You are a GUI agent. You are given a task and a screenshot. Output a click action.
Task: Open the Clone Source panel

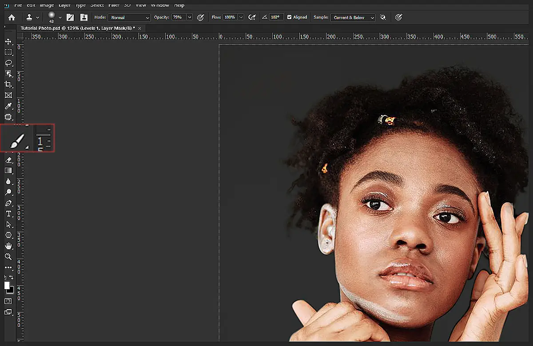pyautogui.click(x=84, y=17)
